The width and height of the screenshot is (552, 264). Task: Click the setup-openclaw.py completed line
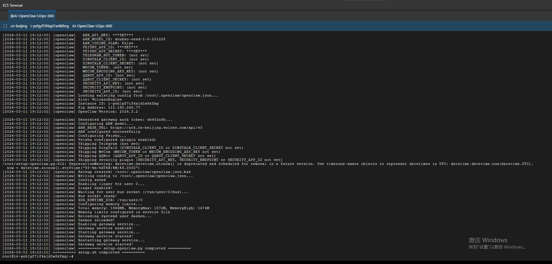tap(97, 248)
